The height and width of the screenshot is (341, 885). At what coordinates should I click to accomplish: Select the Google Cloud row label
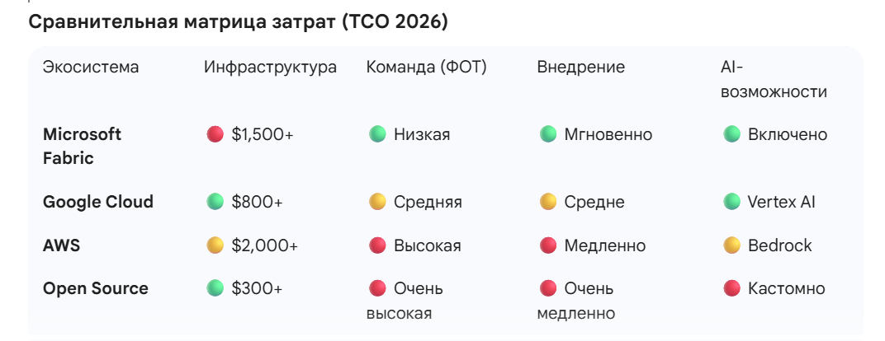coord(97,202)
